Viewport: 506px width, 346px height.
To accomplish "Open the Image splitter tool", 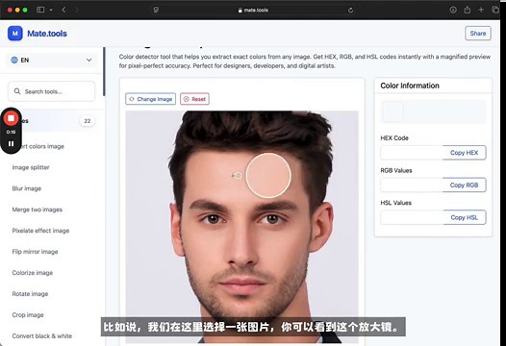I will point(31,167).
